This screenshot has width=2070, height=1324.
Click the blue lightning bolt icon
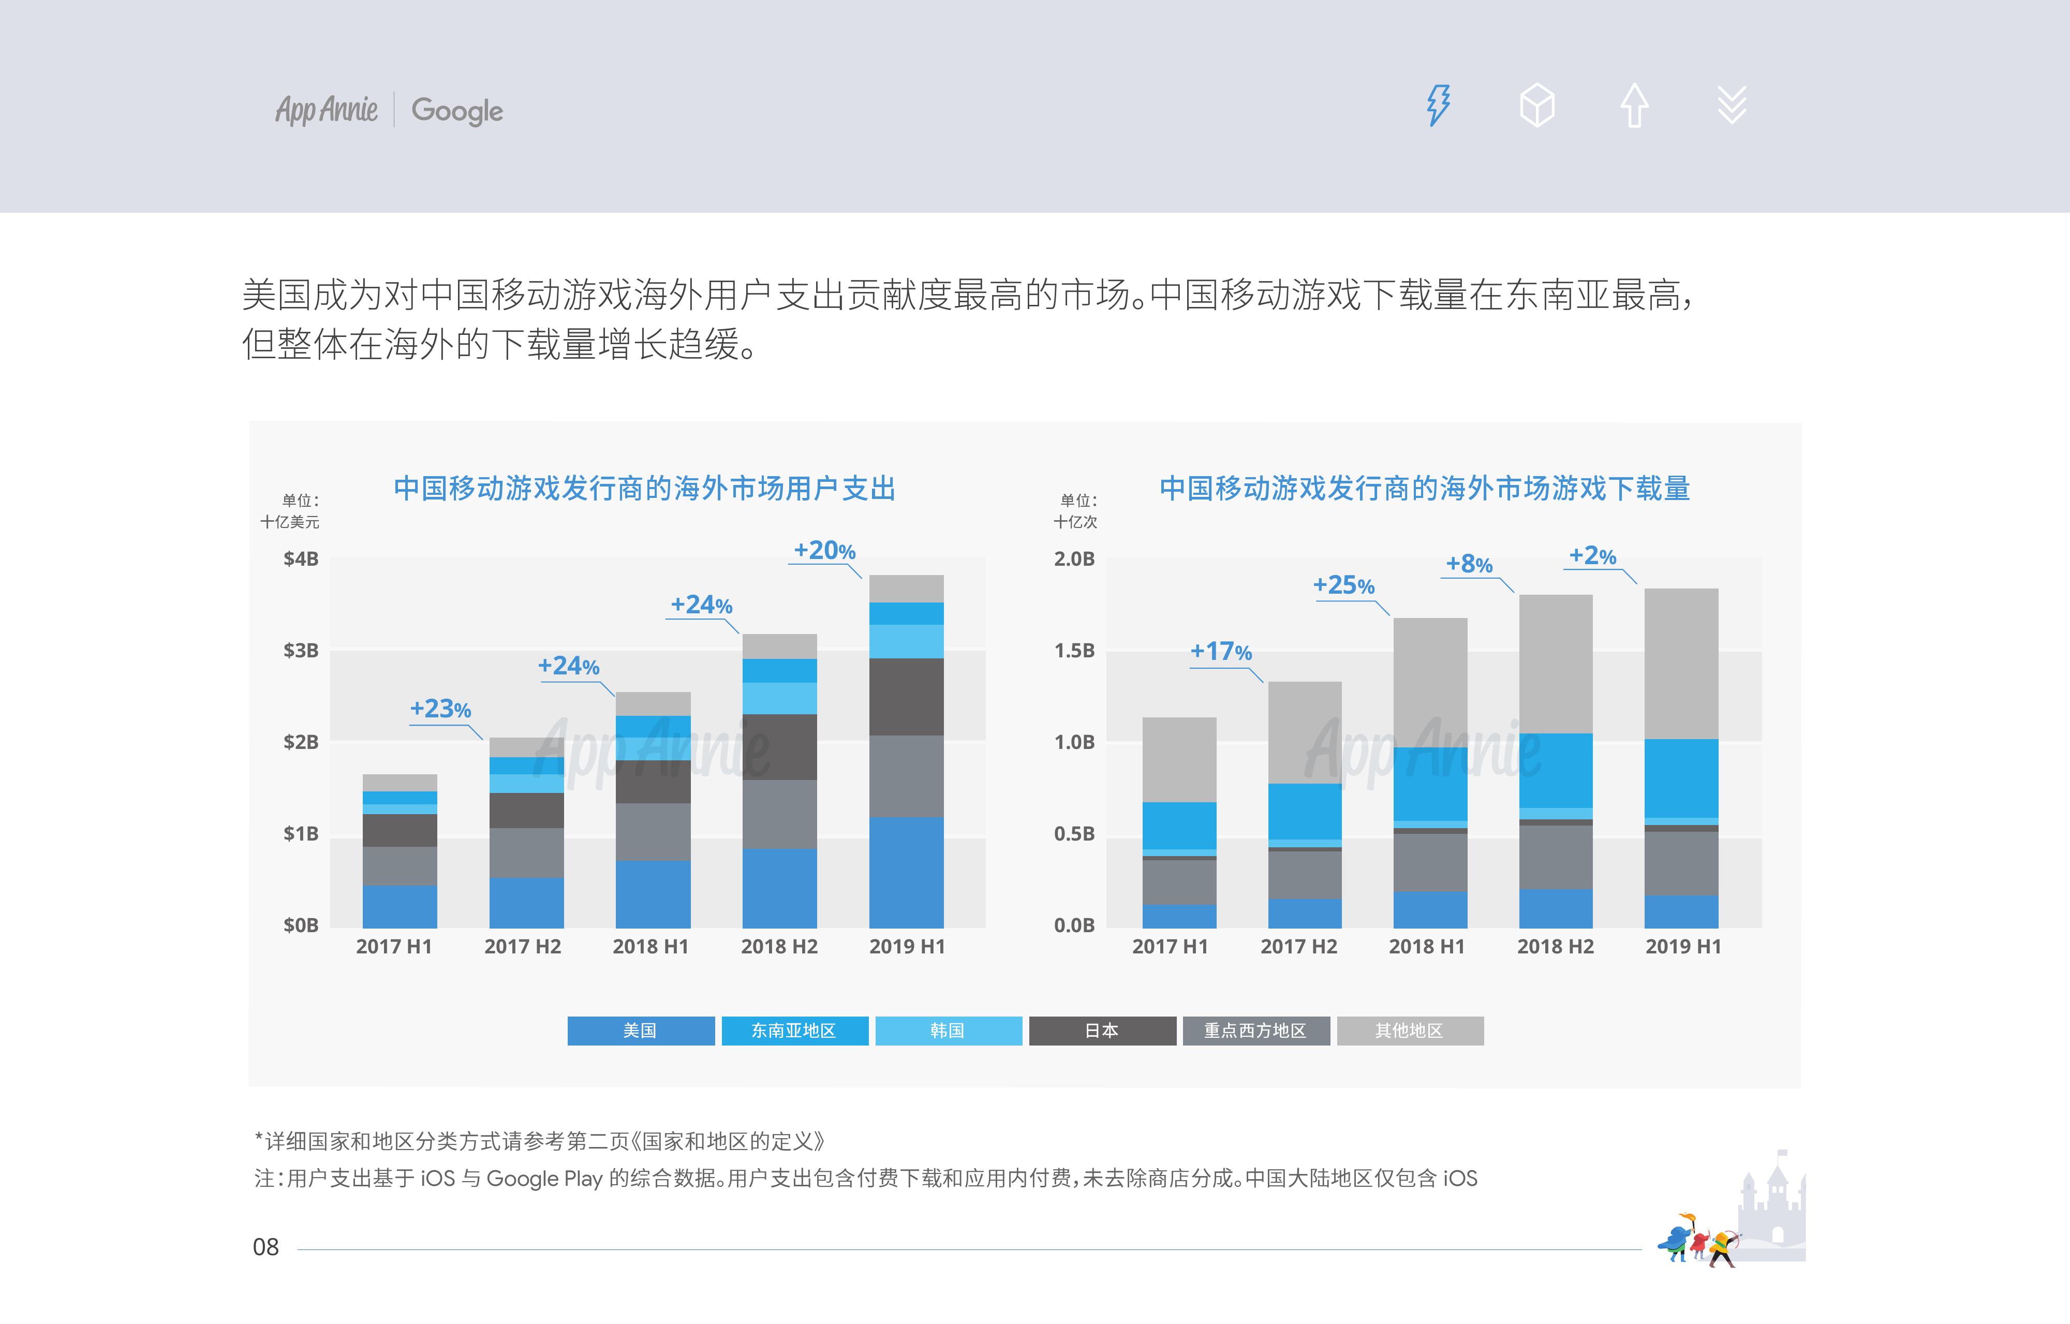coord(1438,106)
